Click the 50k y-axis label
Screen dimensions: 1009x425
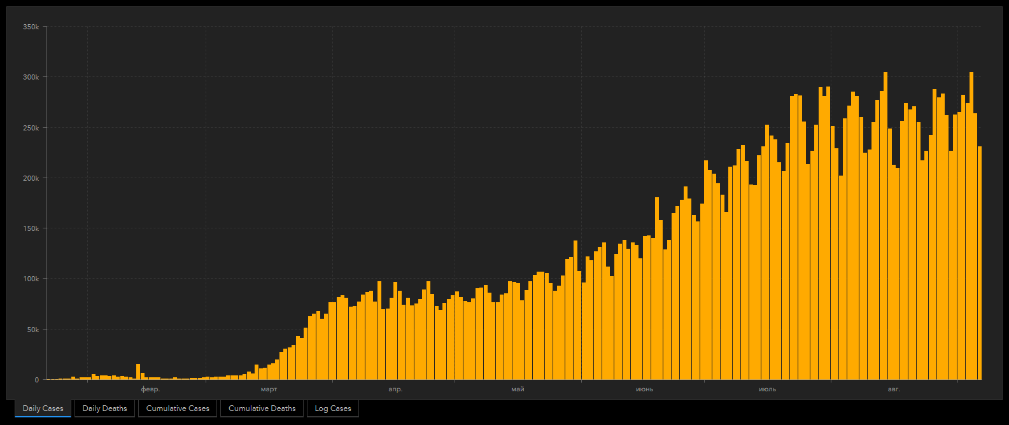[x=32, y=330]
